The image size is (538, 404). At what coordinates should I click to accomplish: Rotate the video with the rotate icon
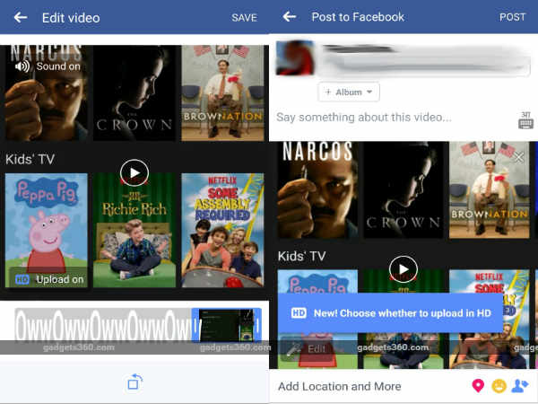pyautogui.click(x=134, y=382)
